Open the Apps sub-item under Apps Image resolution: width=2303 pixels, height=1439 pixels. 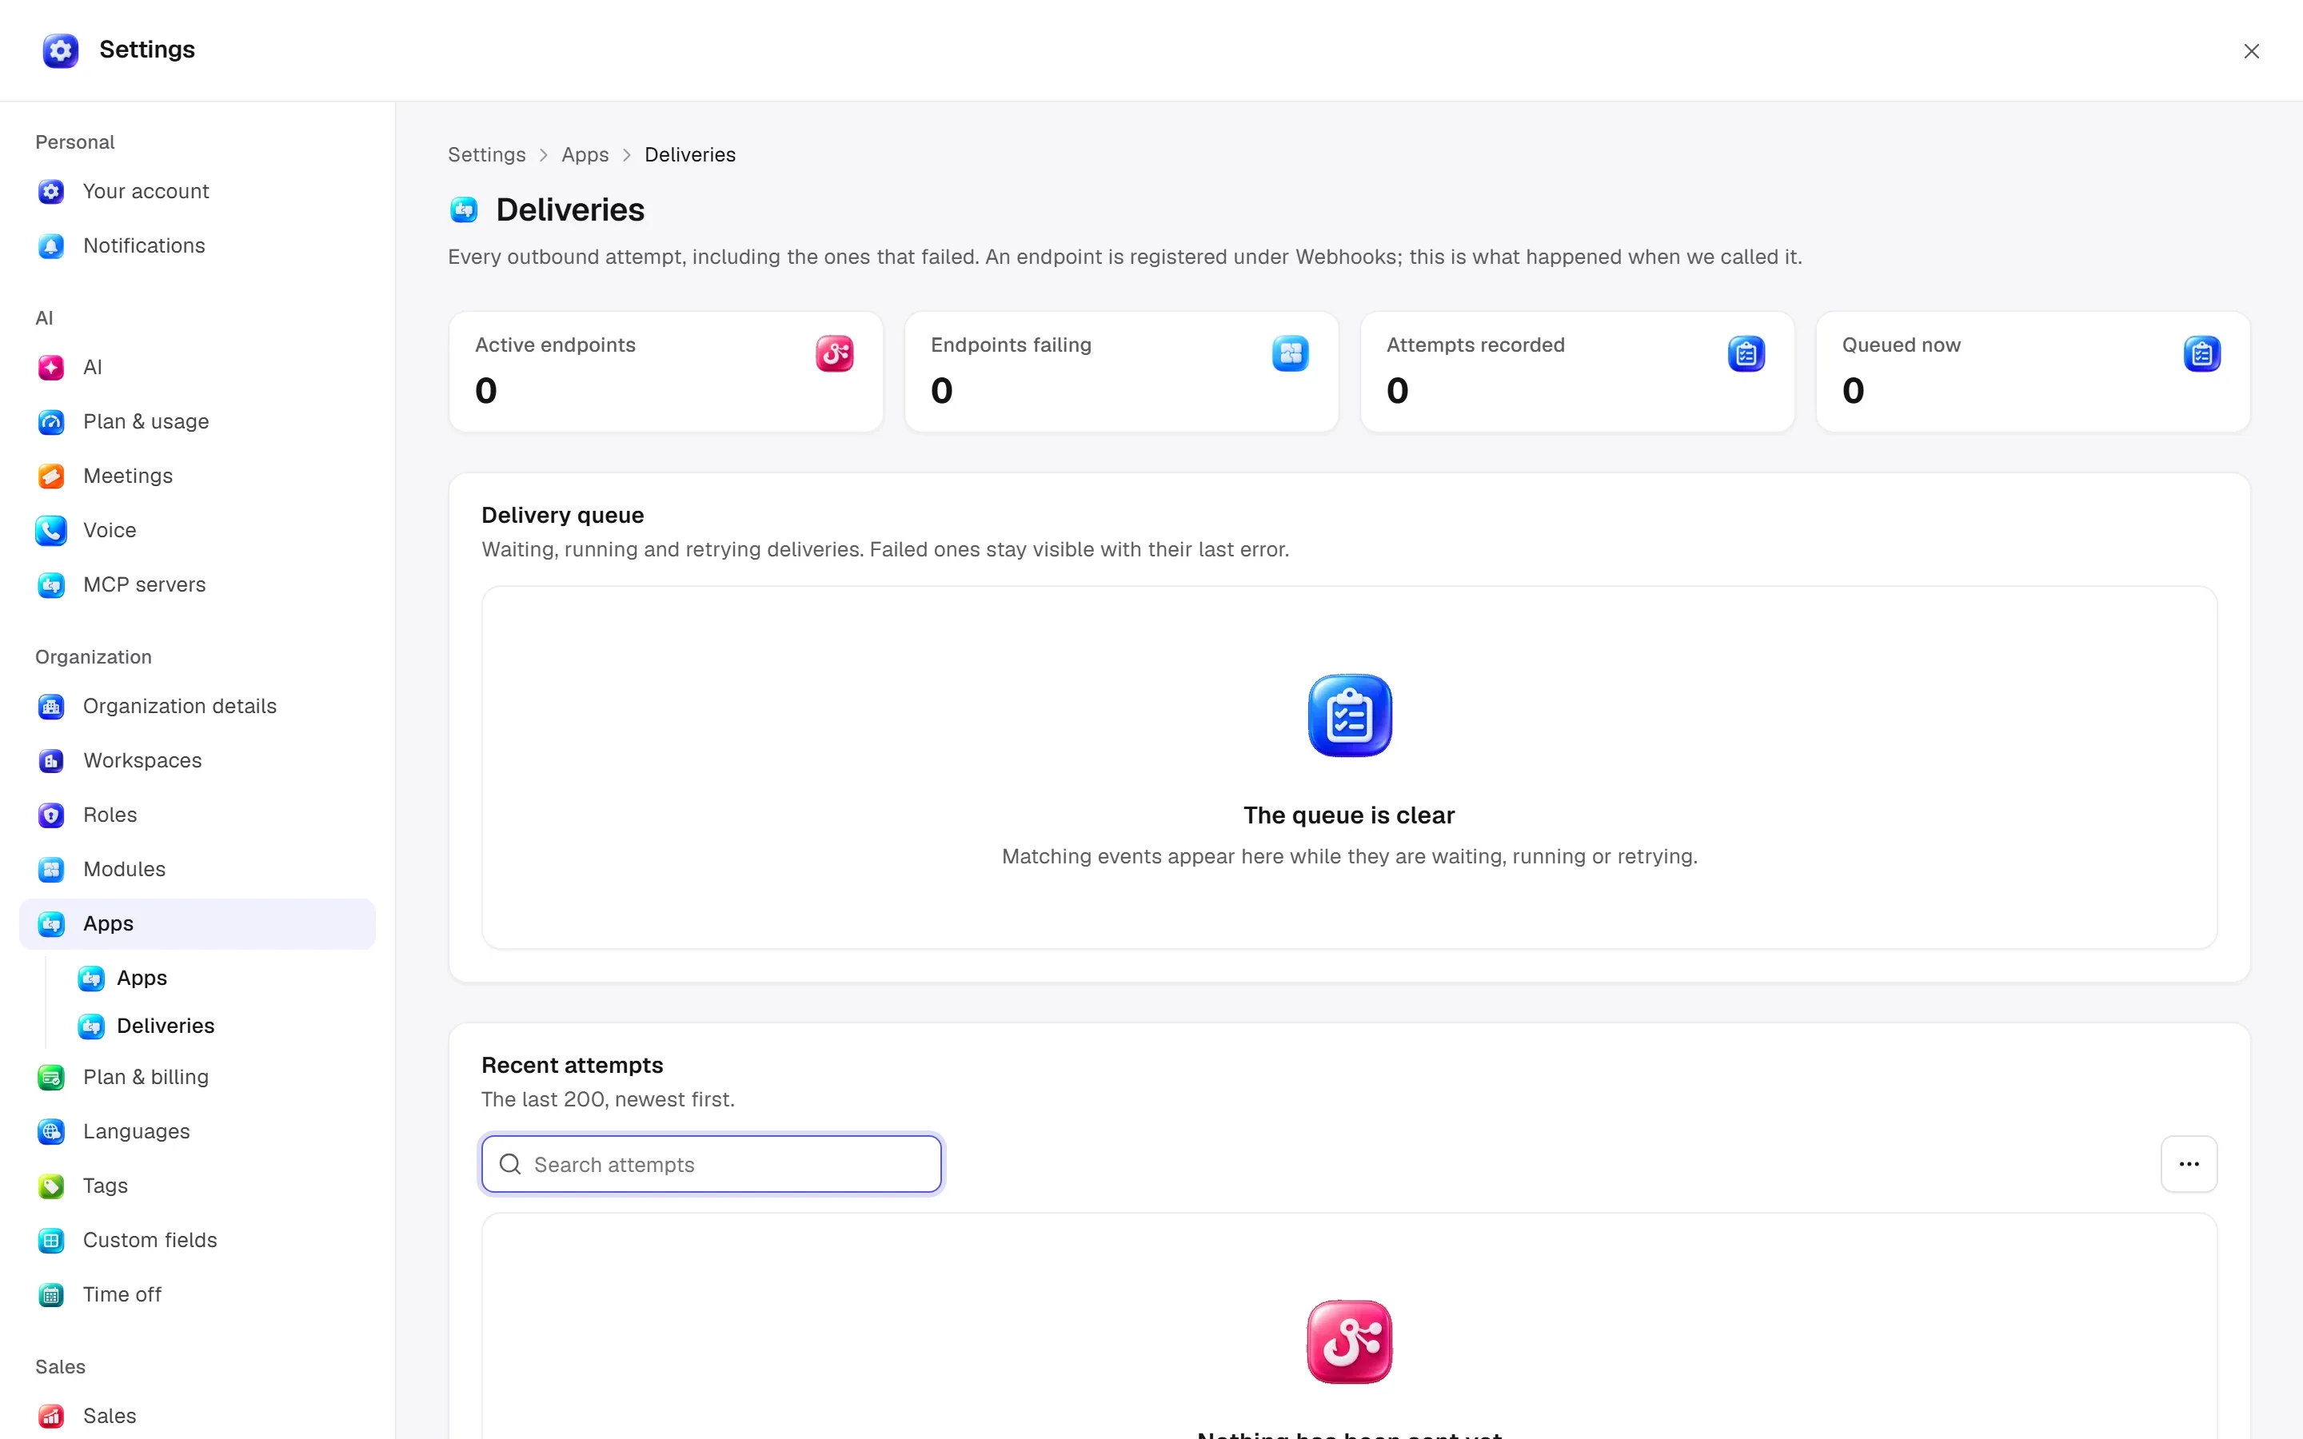(142, 979)
